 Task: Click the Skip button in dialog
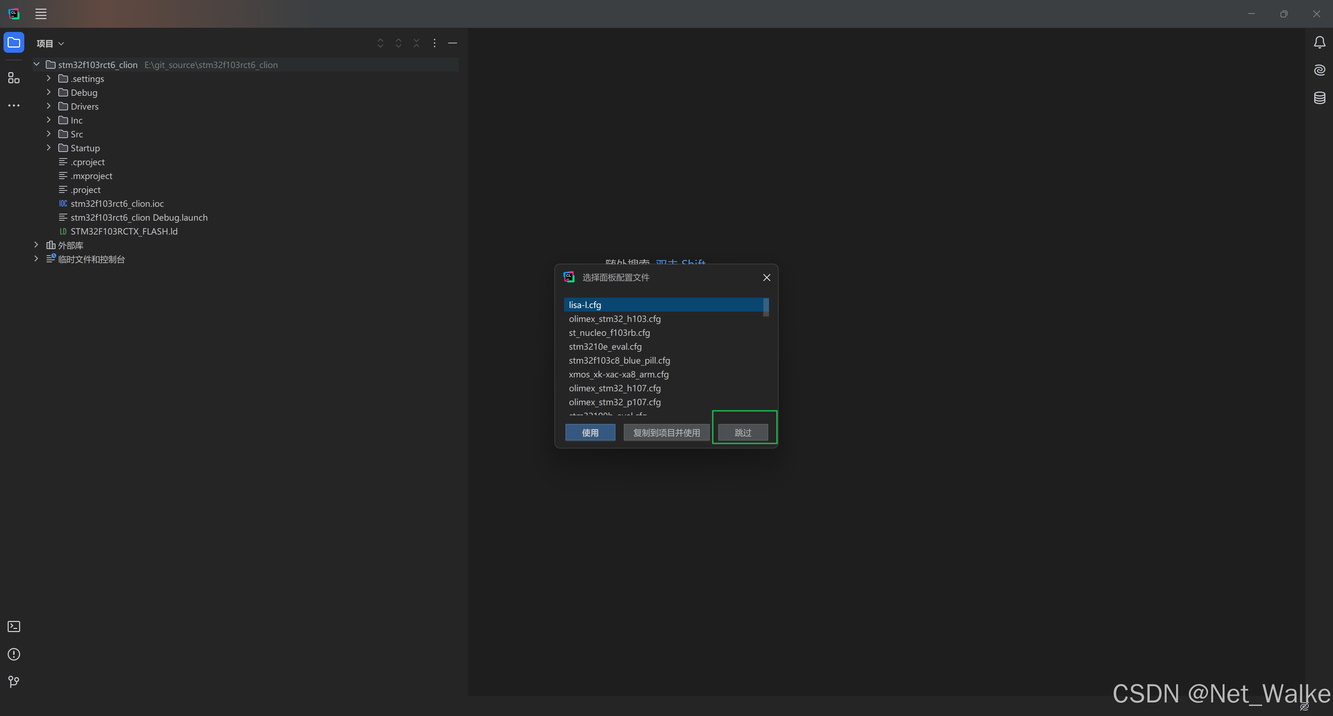click(x=743, y=432)
